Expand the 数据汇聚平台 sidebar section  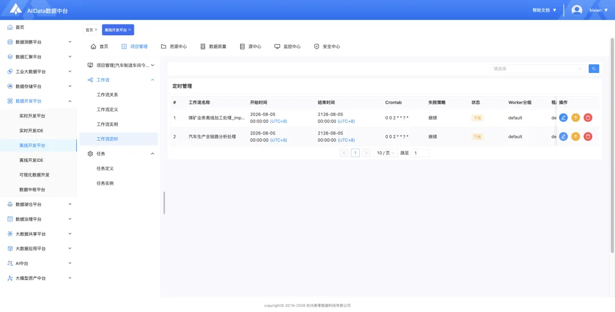[x=70, y=56]
